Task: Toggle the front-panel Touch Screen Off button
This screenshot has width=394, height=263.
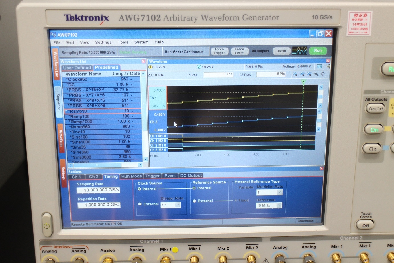Action: click(x=366, y=225)
